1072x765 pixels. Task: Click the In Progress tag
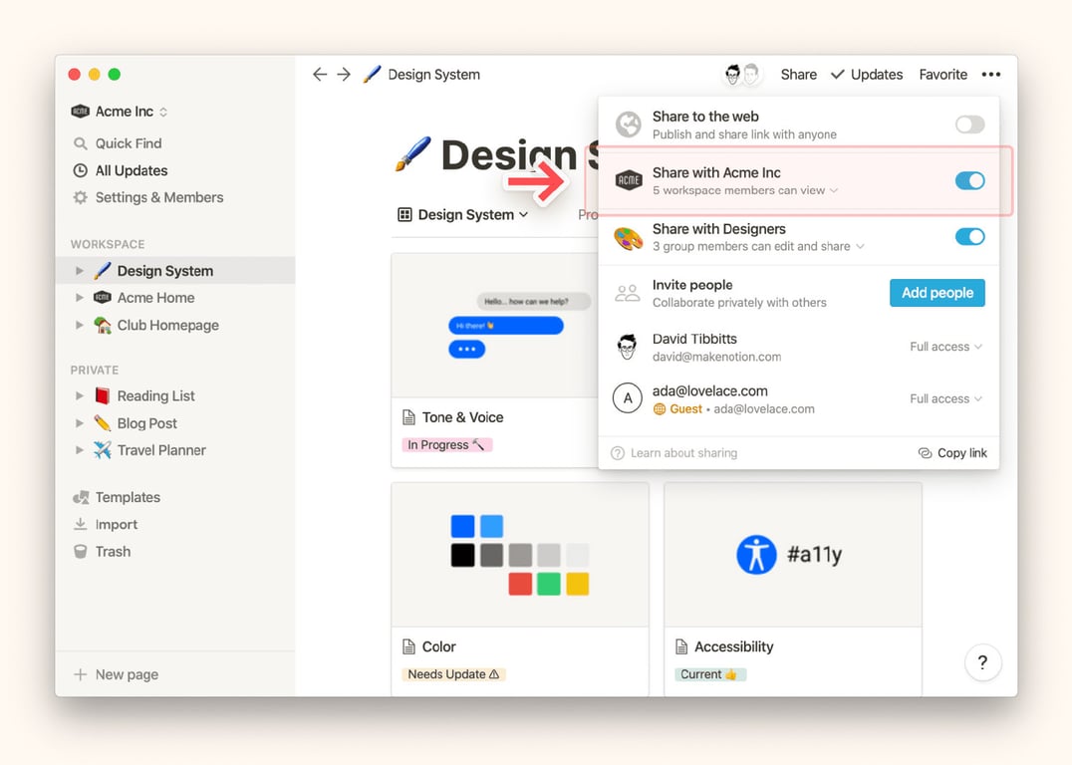point(446,444)
